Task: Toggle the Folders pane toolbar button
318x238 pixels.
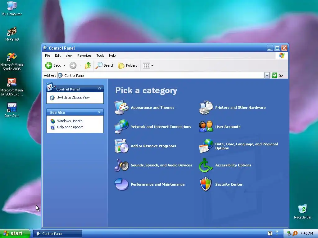Action: 128,65
